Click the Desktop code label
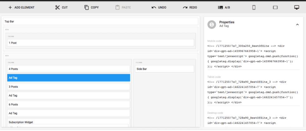 [215, 113]
